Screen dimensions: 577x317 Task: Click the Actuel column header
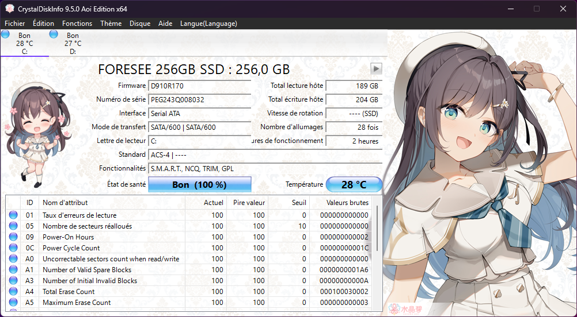click(x=206, y=203)
